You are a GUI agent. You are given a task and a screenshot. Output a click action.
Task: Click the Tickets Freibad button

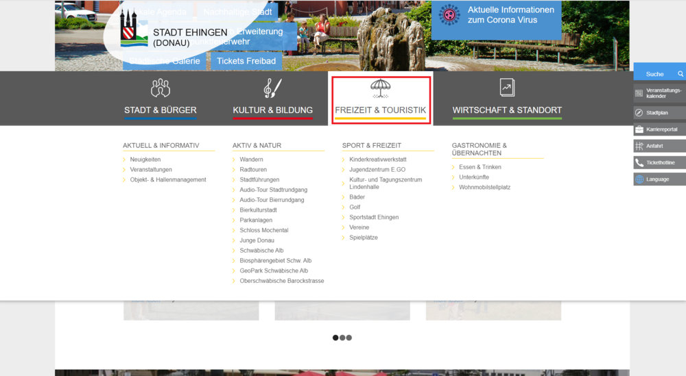pos(246,61)
